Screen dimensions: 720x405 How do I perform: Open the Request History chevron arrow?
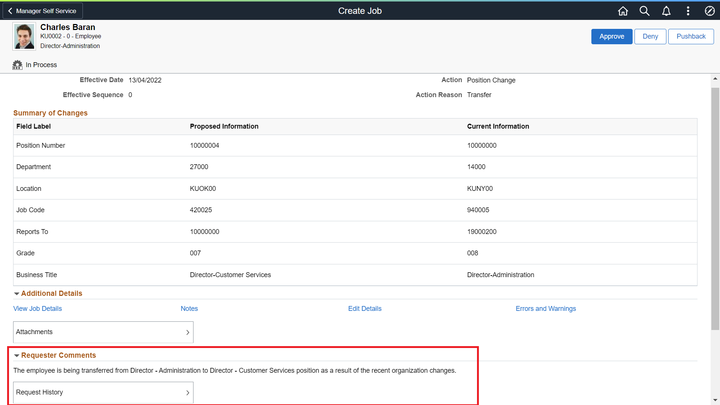click(x=187, y=392)
